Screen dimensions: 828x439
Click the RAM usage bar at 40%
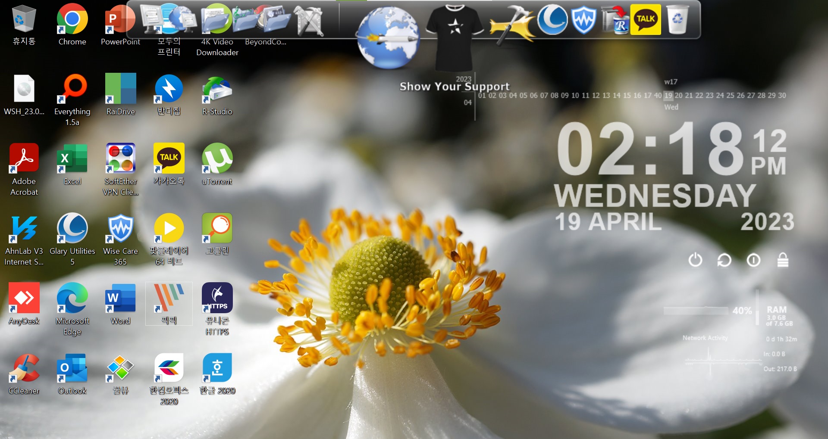(696, 311)
